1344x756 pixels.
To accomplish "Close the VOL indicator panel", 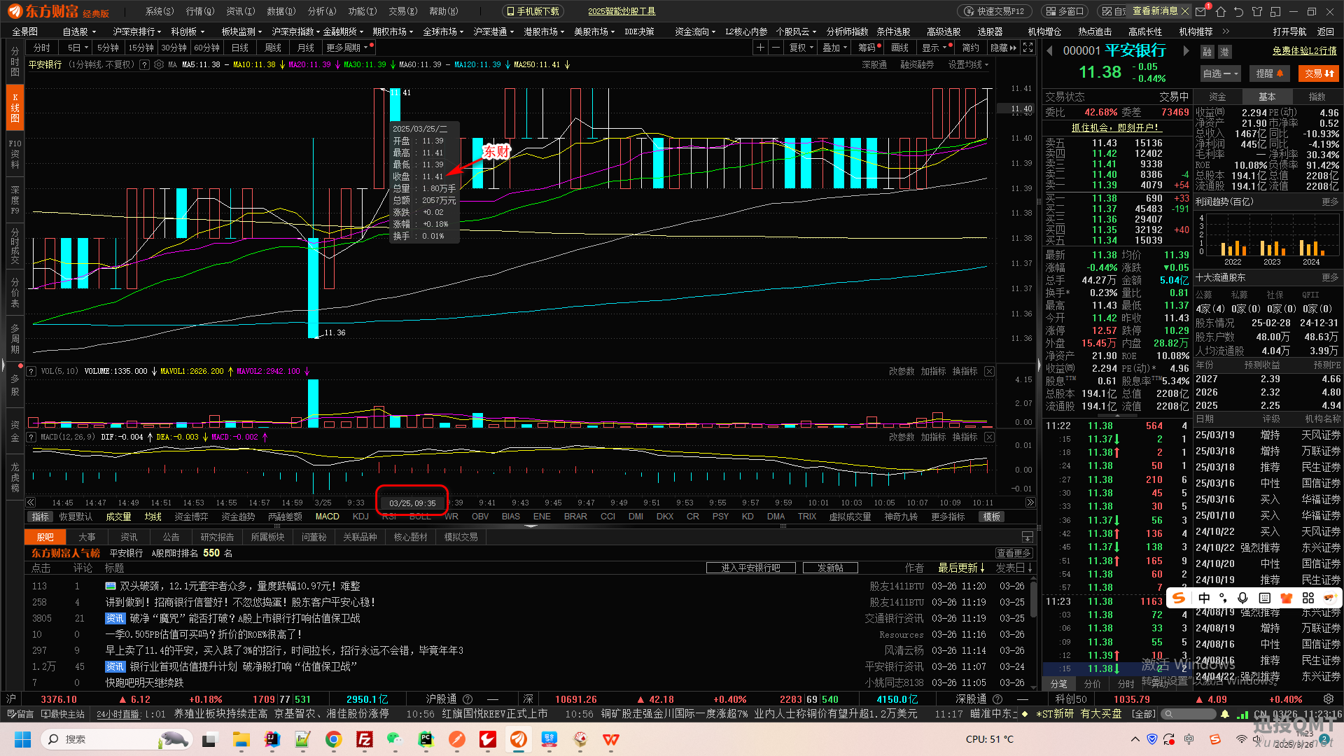I will tap(989, 371).
